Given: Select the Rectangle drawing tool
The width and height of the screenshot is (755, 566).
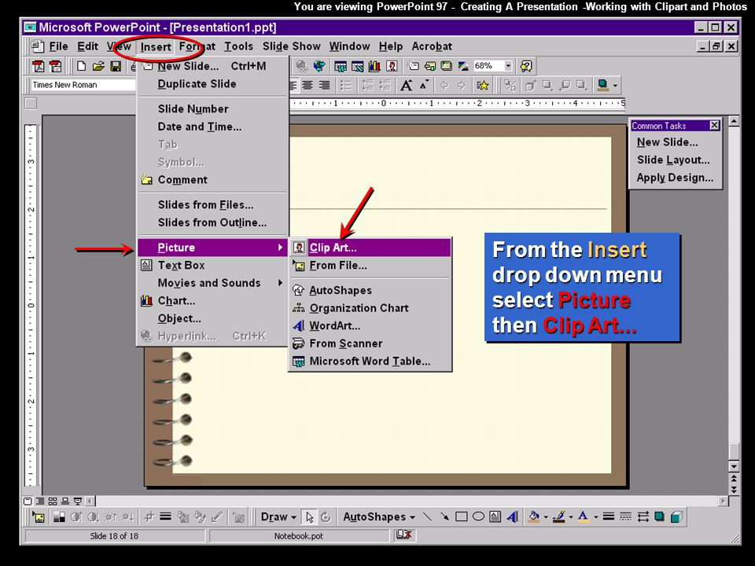Looking at the screenshot, I should pos(462,517).
